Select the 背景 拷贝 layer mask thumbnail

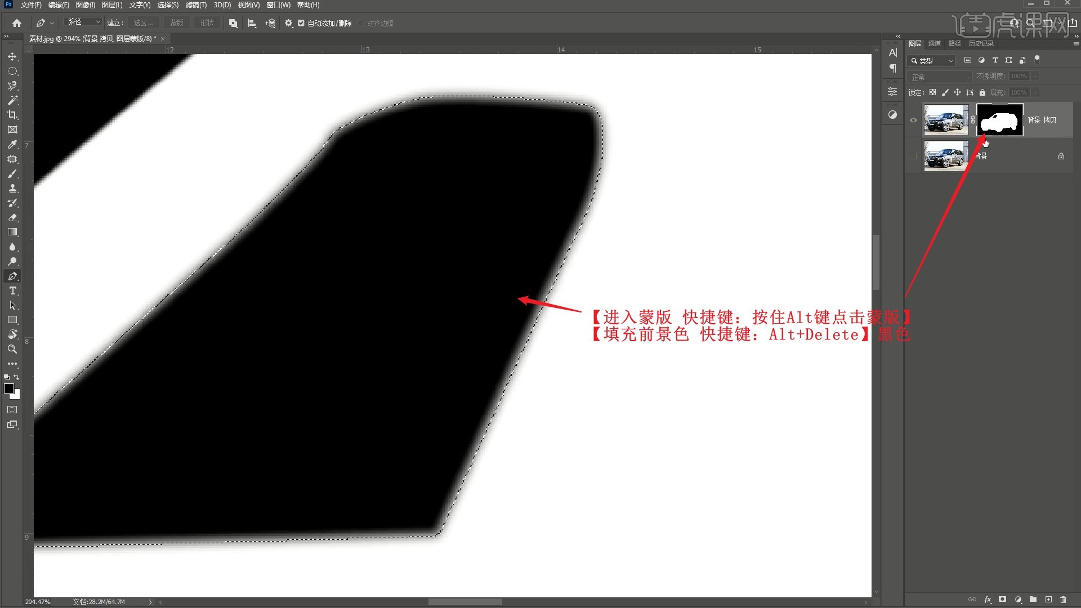[x=999, y=120]
